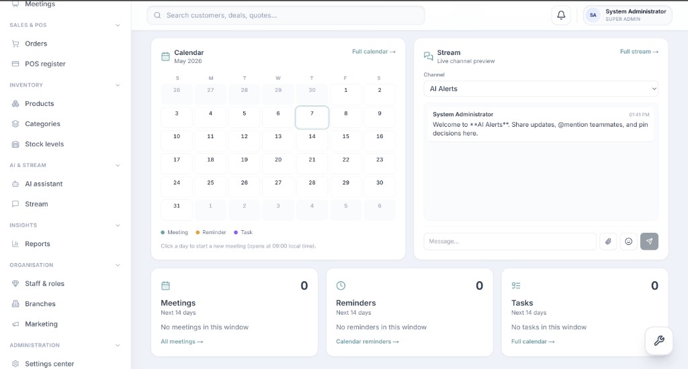
Task: Click the search customers, deals, quotes field
Action: (x=286, y=15)
